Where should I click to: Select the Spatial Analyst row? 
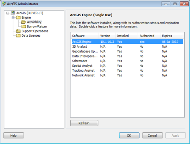pos(127,66)
